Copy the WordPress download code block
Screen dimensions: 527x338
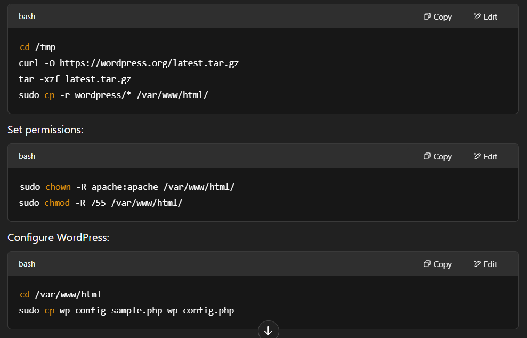coord(437,17)
